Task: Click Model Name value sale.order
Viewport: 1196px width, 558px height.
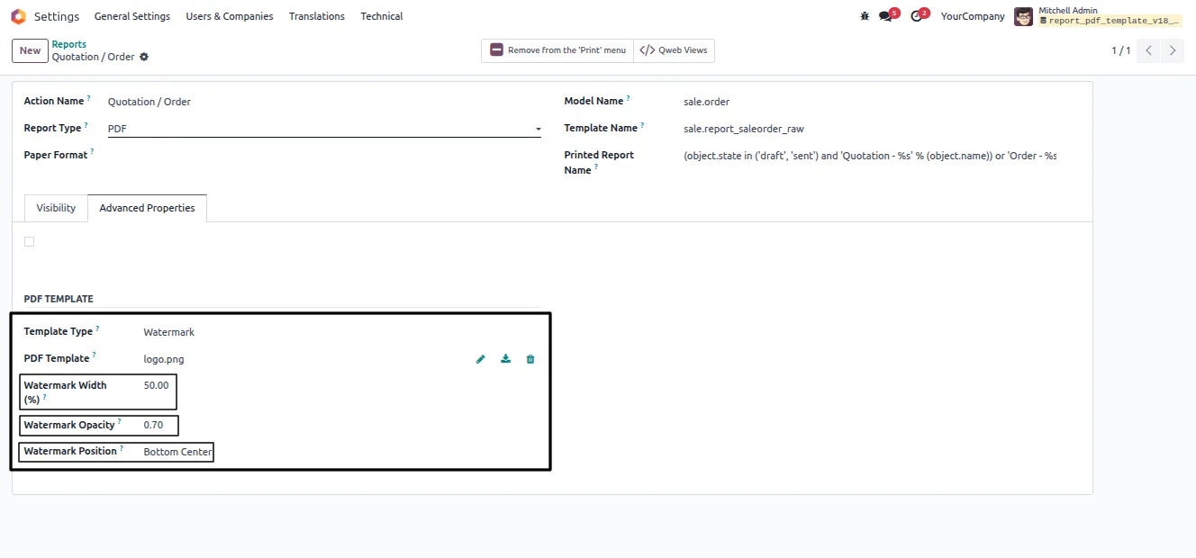Action: click(707, 102)
